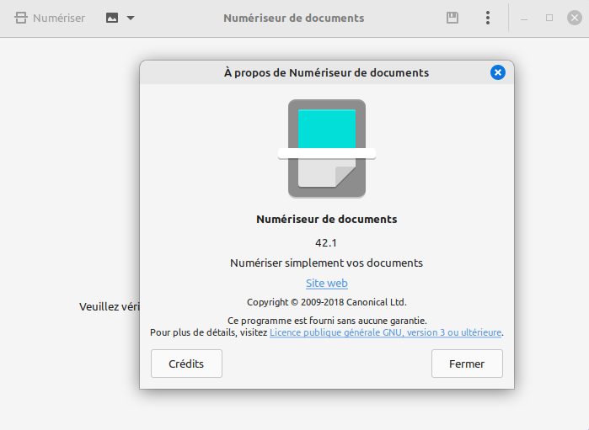Minimize the Numériseur de documents window
This screenshot has height=430, width=589.
tap(525, 18)
